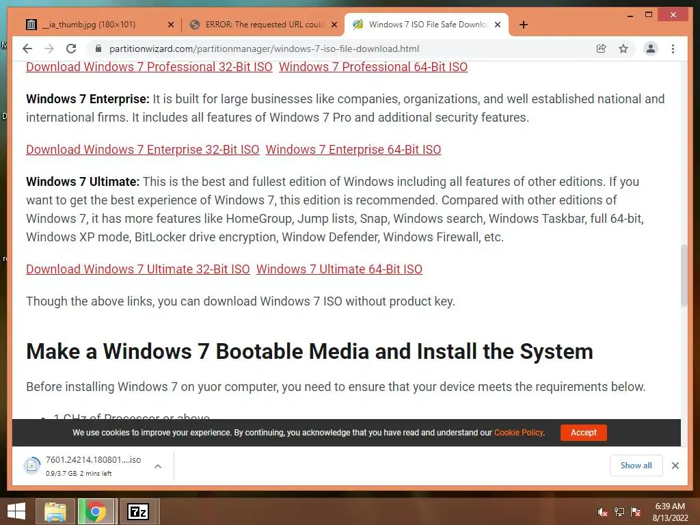Click the network tray icon
The image size is (700, 525).
pos(619,512)
